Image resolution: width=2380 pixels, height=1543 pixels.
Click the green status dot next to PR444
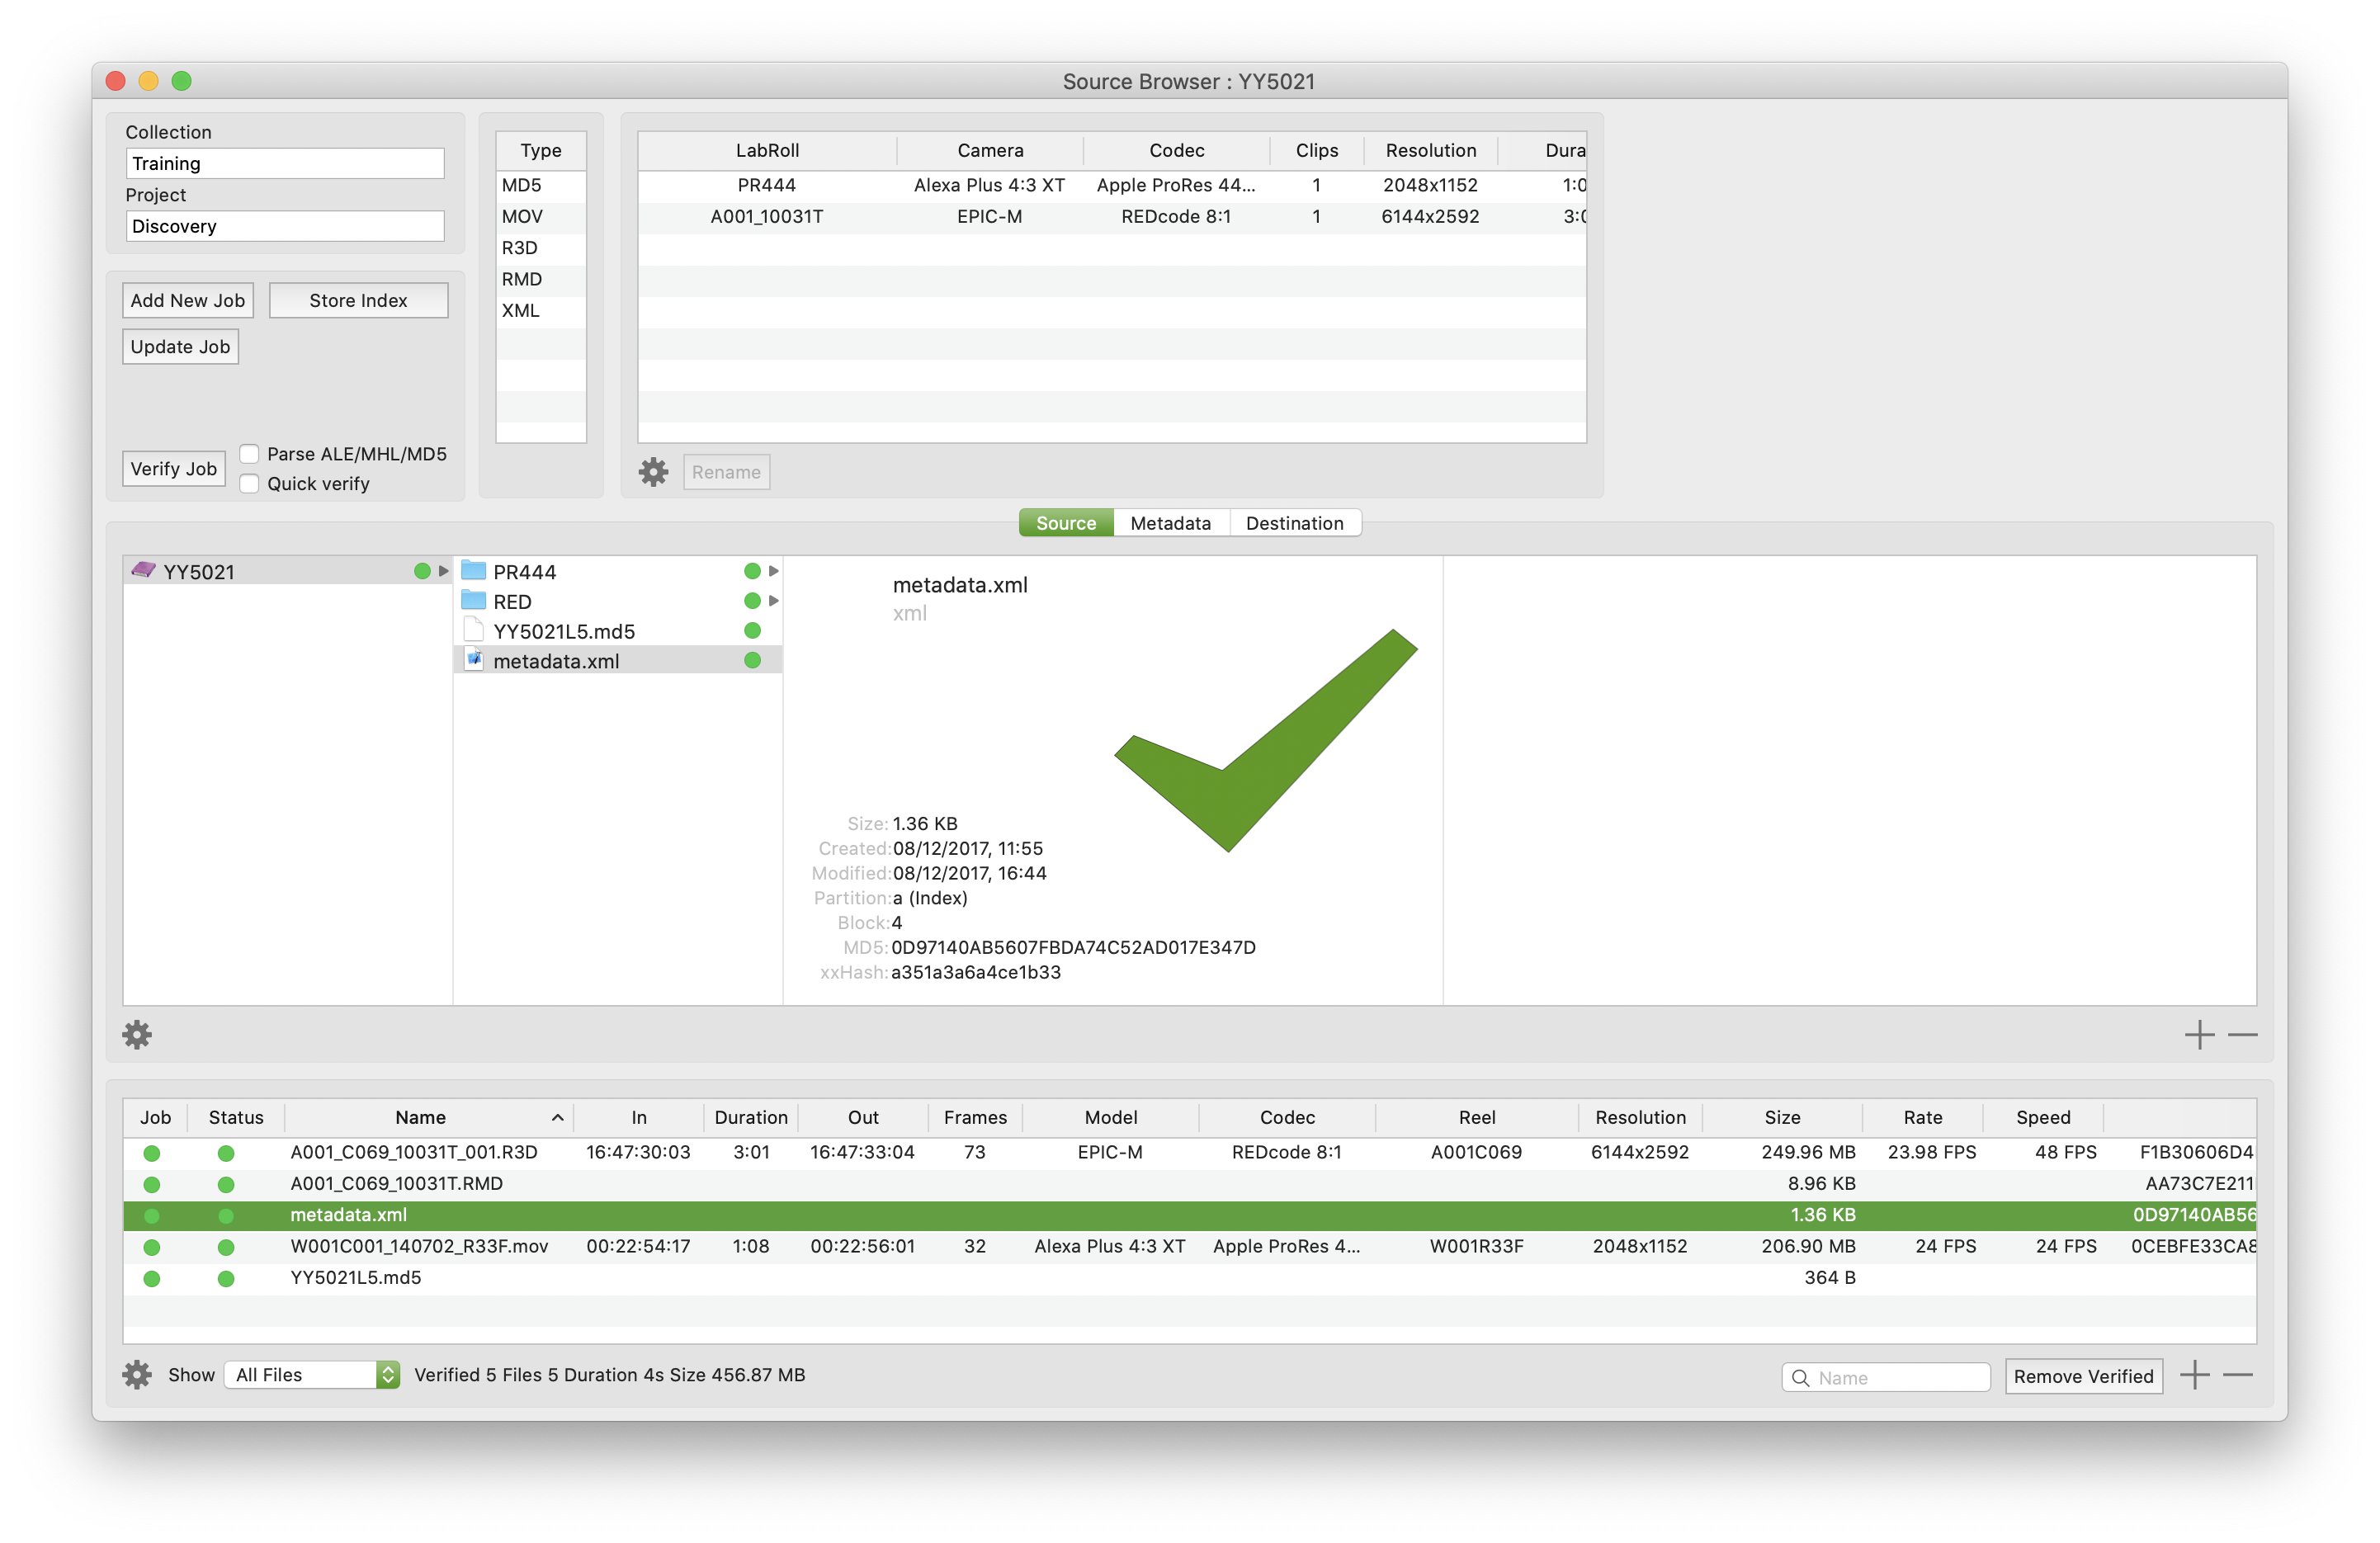752,571
